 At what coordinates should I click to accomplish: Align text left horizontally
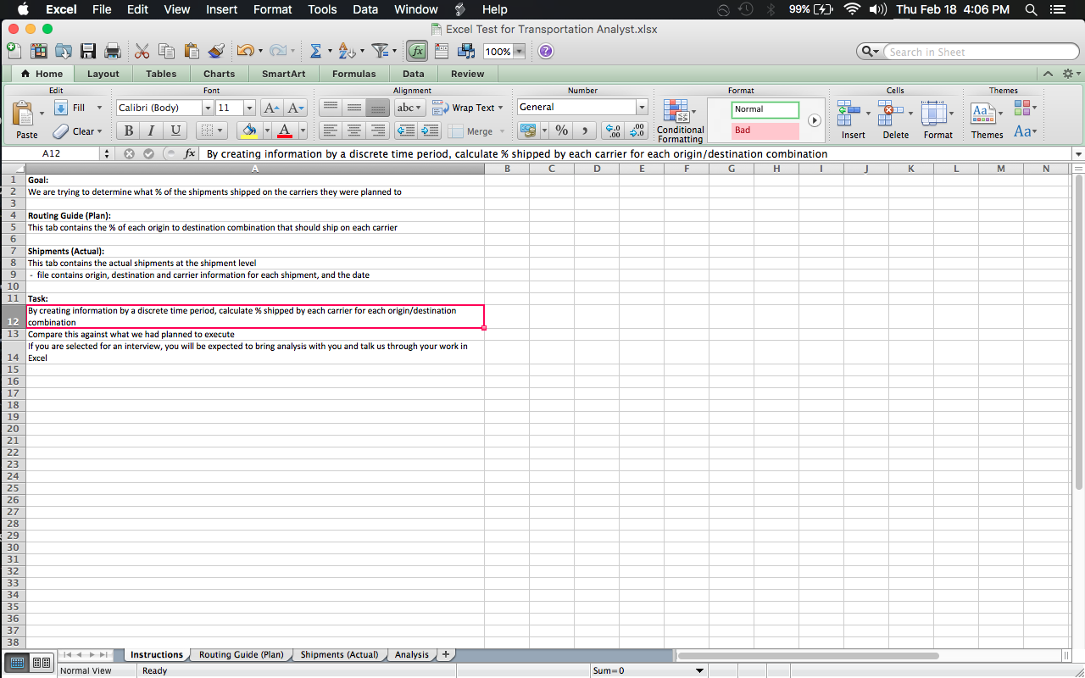pos(331,131)
